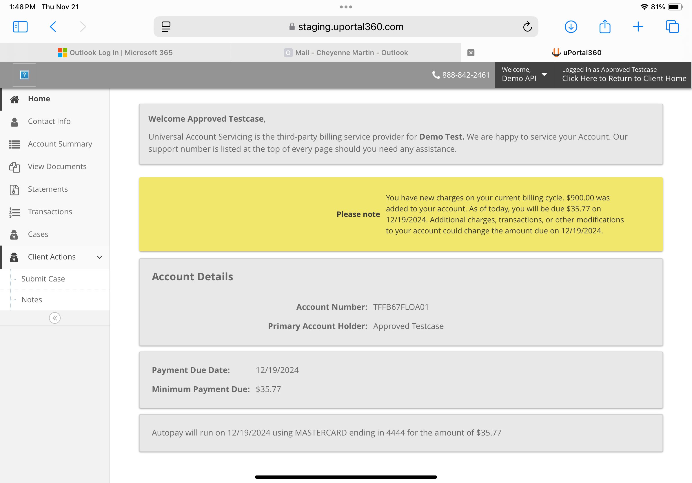
Task: Open page reader menu icon in address bar
Action: click(x=166, y=27)
